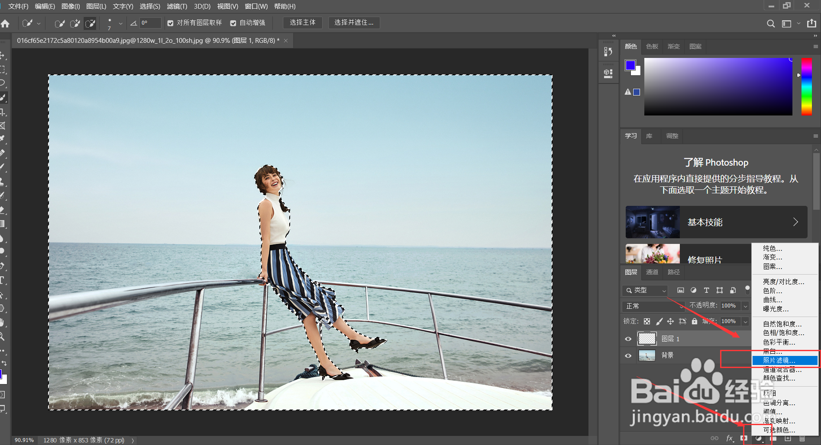The height and width of the screenshot is (445, 821).
Task: Toggle Auto-Enhance checkbox
Action: click(x=233, y=23)
